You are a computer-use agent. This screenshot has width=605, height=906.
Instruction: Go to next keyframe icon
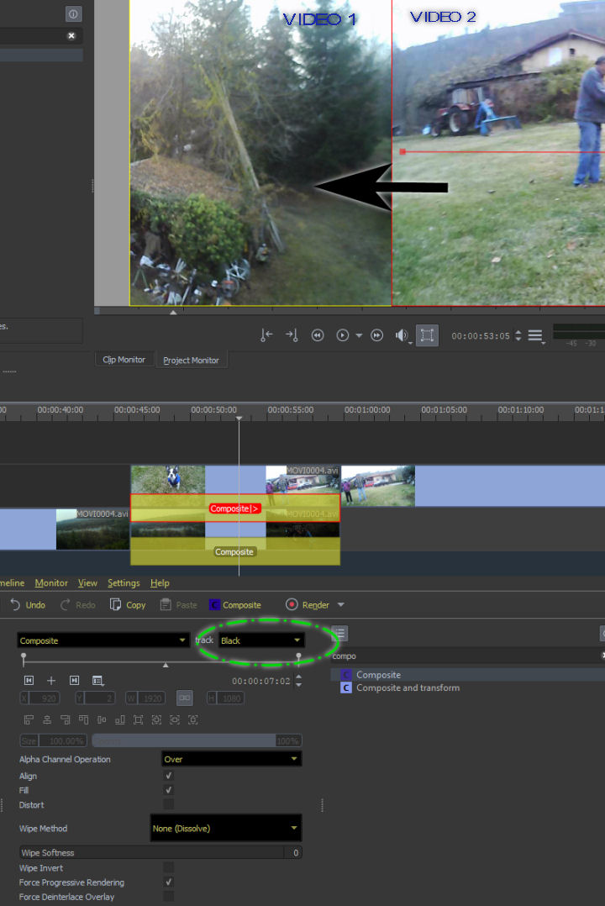[74, 681]
